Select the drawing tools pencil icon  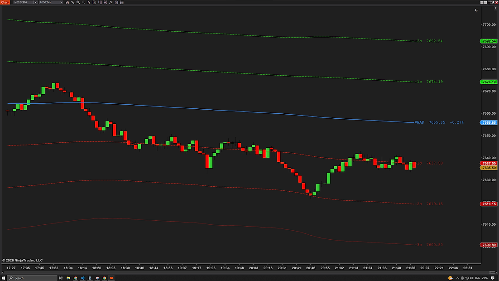pos(72,2)
